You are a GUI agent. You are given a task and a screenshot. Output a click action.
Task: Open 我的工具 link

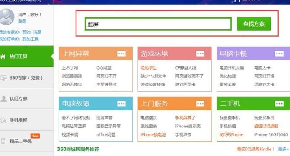click(31, 39)
